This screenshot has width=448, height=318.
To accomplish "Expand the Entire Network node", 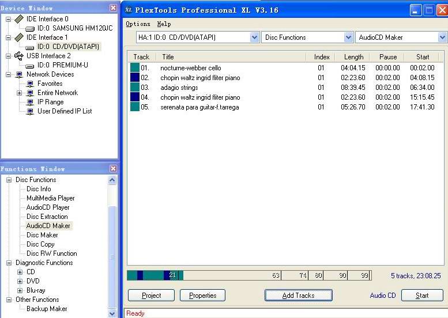I will pos(19,93).
